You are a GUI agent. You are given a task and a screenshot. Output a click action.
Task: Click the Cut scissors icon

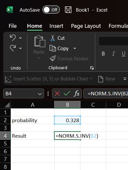tap(53, 38)
